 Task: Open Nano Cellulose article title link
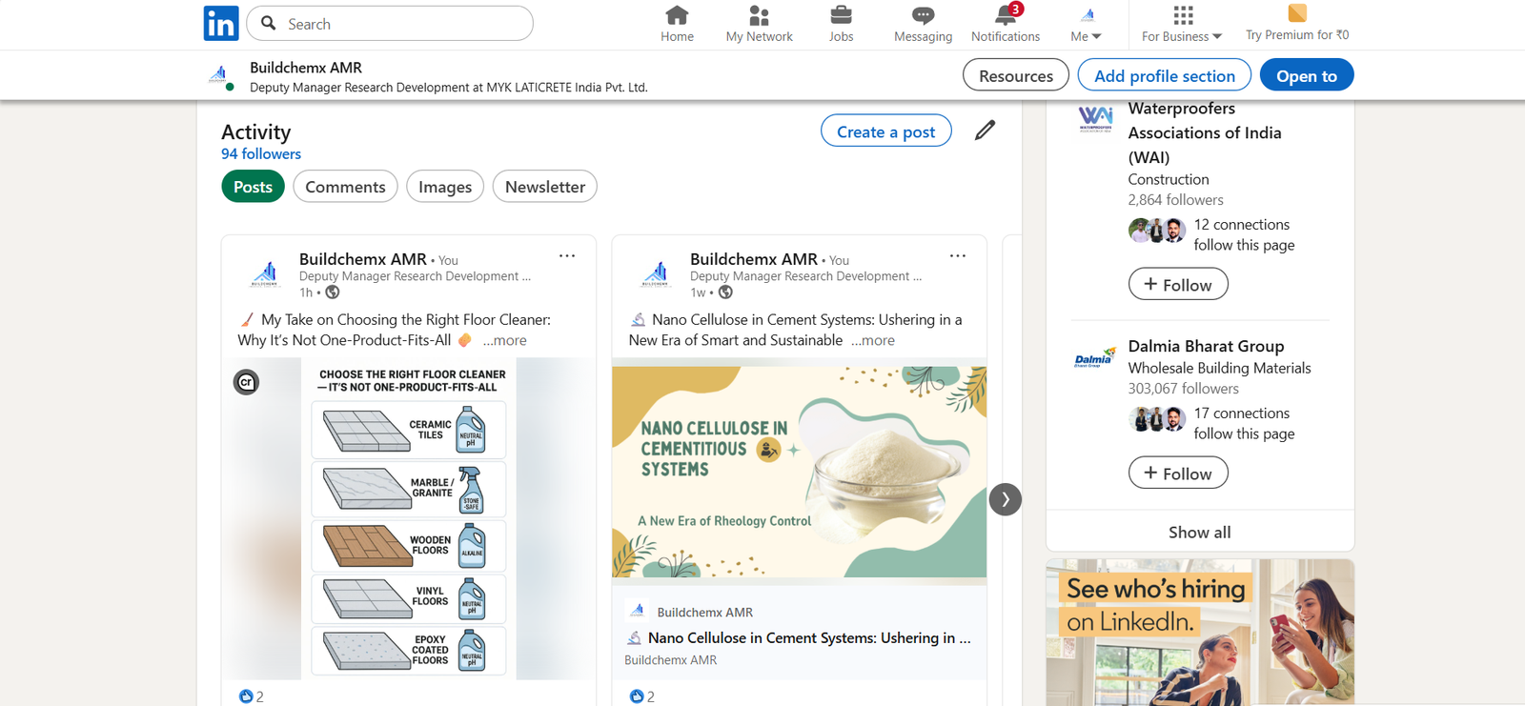tap(808, 638)
